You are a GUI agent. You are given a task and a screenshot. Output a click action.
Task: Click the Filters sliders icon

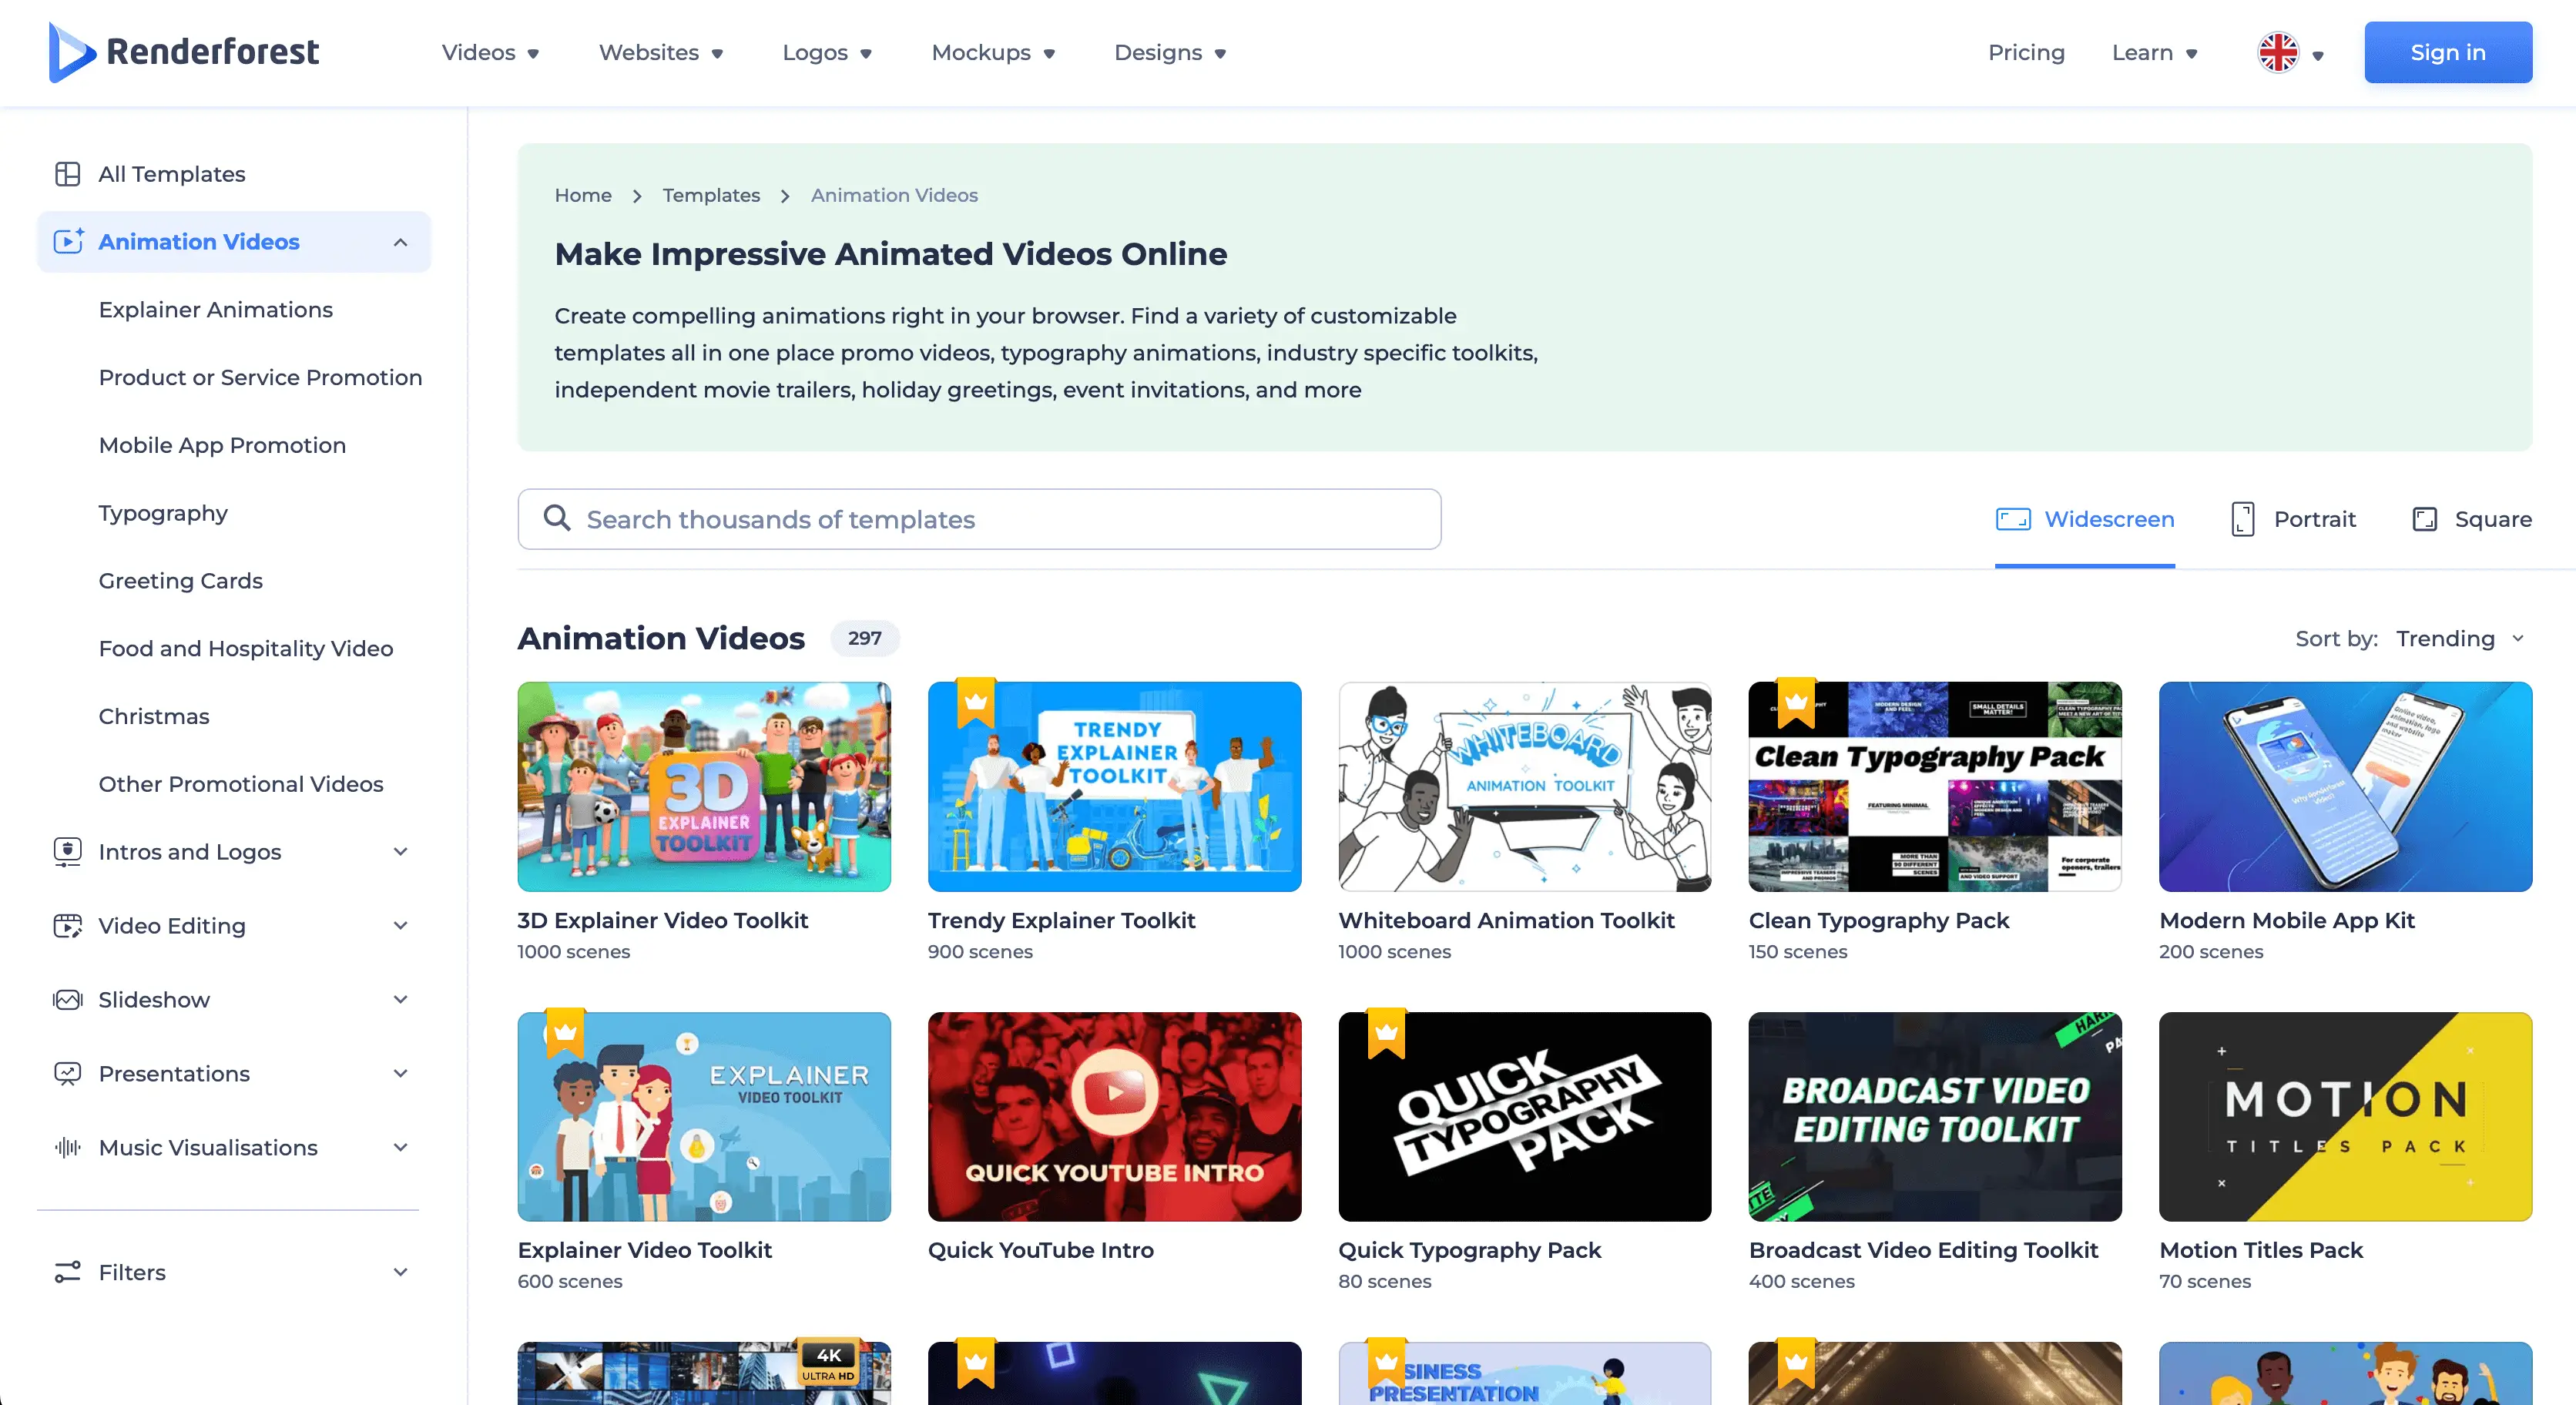pyautogui.click(x=67, y=1272)
